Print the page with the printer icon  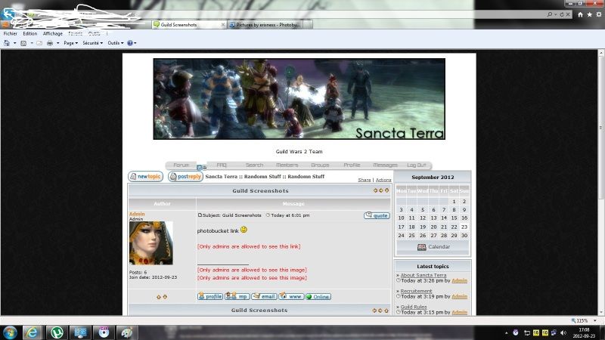point(50,43)
